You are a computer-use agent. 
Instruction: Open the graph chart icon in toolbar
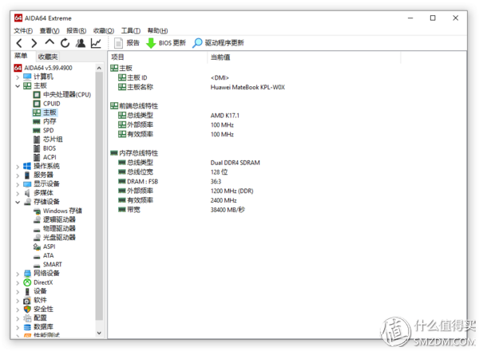tap(96, 43)
